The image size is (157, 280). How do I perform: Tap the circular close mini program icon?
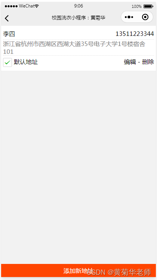(145, 17)
